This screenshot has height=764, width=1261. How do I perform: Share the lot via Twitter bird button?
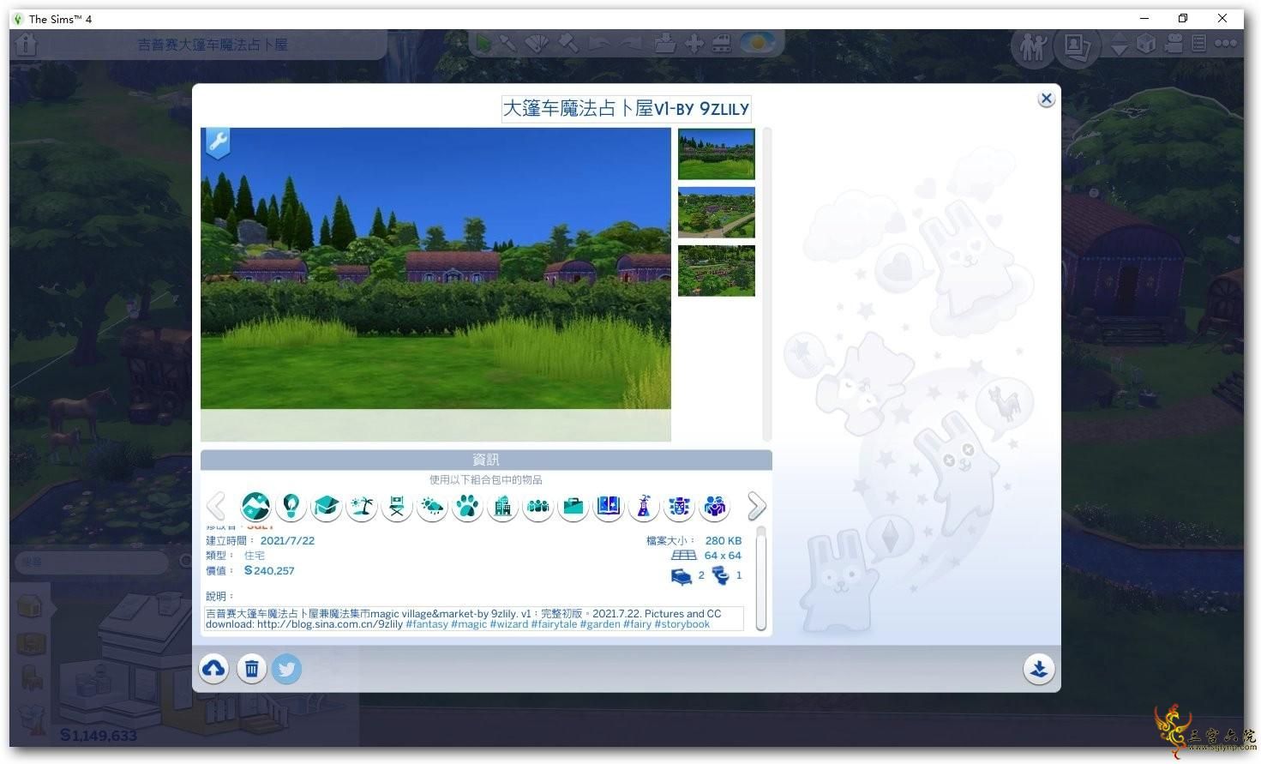coord(287,669)
